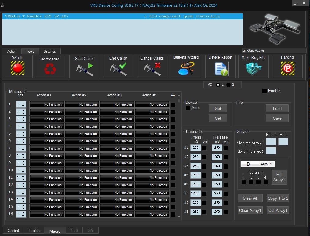The height and width of the screenshot is (236, 310).
Task: Toggle the checkbox at end of macro row 1
Action: 173,104
